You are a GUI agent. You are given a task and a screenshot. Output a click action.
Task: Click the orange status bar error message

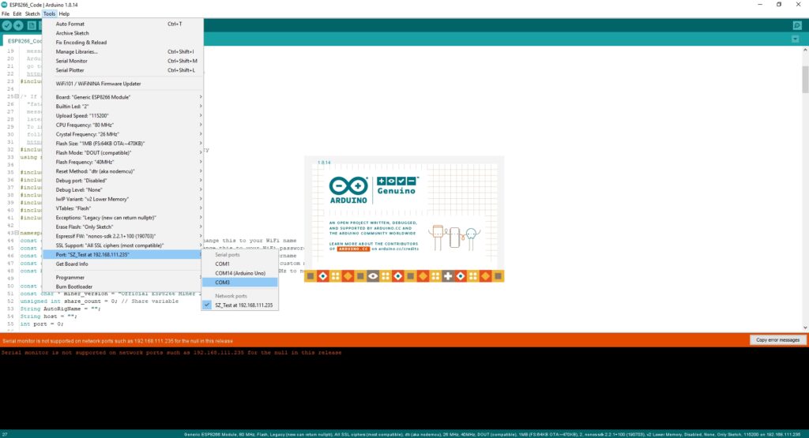118,341
